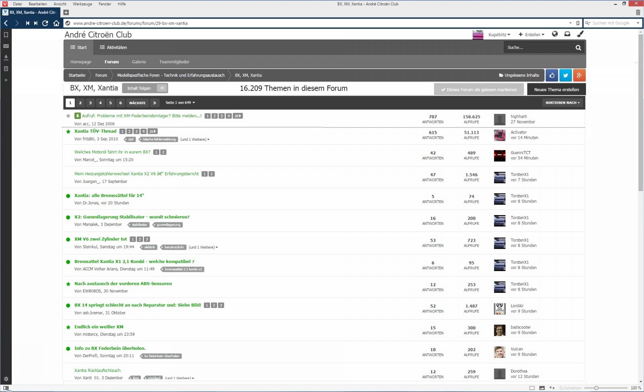Screen dimensions: 644x392
Task: Go to the browser home page icon
Action: pos(56,23)
